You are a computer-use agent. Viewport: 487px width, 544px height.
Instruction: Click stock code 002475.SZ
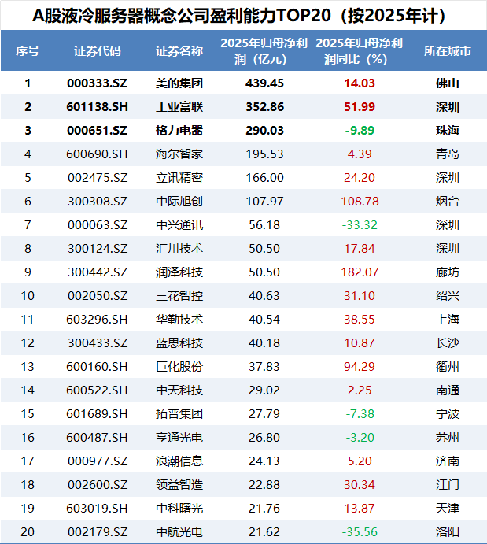click(98, 178)
